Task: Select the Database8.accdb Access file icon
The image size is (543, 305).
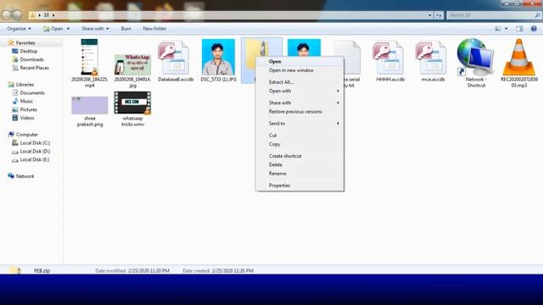Action: click(174, 58)
